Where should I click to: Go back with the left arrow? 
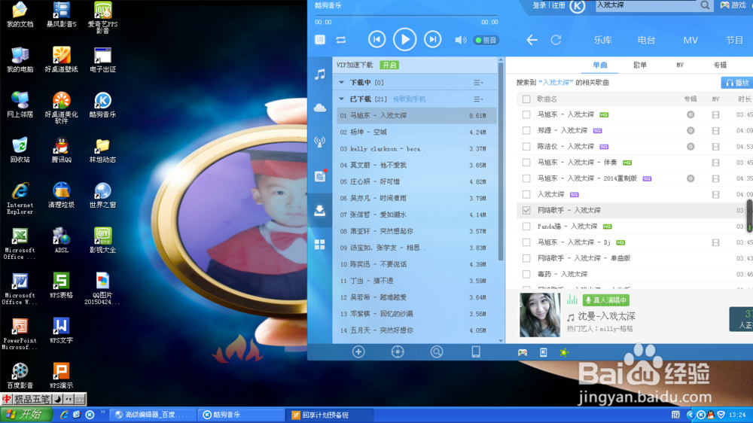tap(532, 41)
